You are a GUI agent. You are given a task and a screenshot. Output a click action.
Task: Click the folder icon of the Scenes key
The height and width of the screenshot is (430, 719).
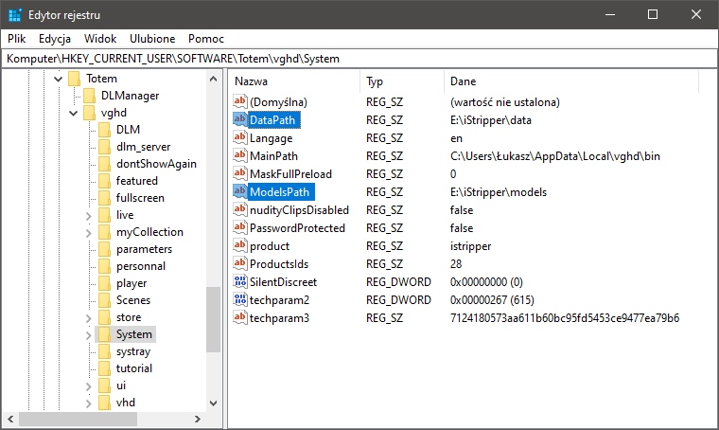(105, 300)
